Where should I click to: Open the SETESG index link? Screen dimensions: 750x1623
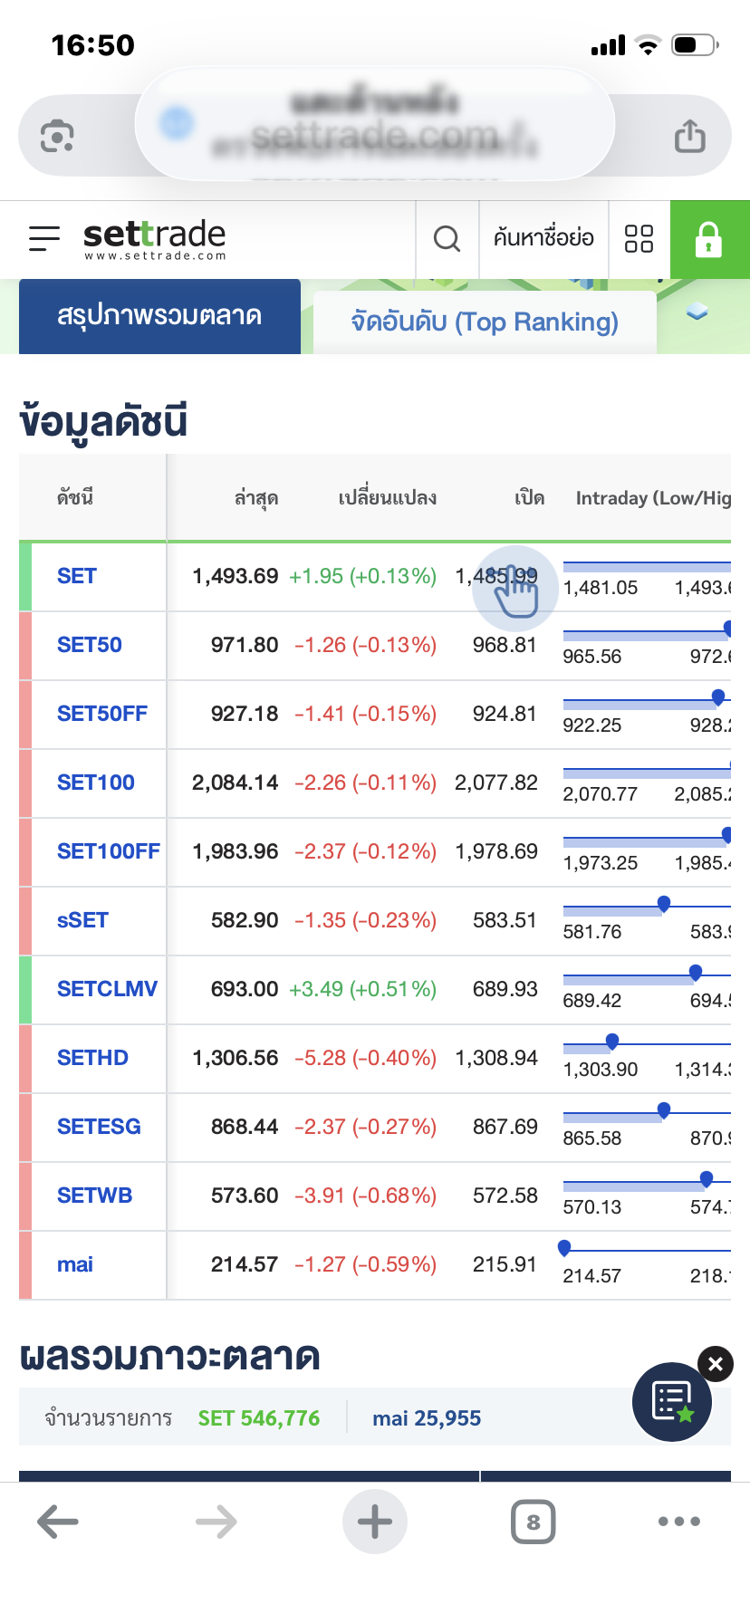[99, 1127]
